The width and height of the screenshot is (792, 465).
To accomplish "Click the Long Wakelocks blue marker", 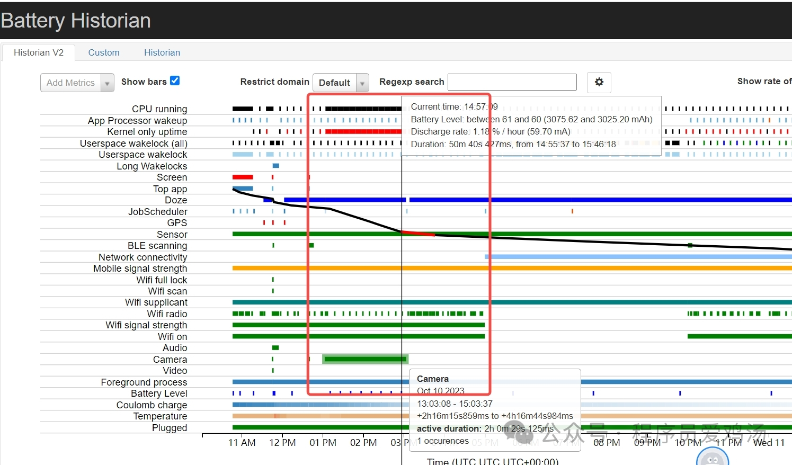I will pyautogui.click(x=275, y=166).
